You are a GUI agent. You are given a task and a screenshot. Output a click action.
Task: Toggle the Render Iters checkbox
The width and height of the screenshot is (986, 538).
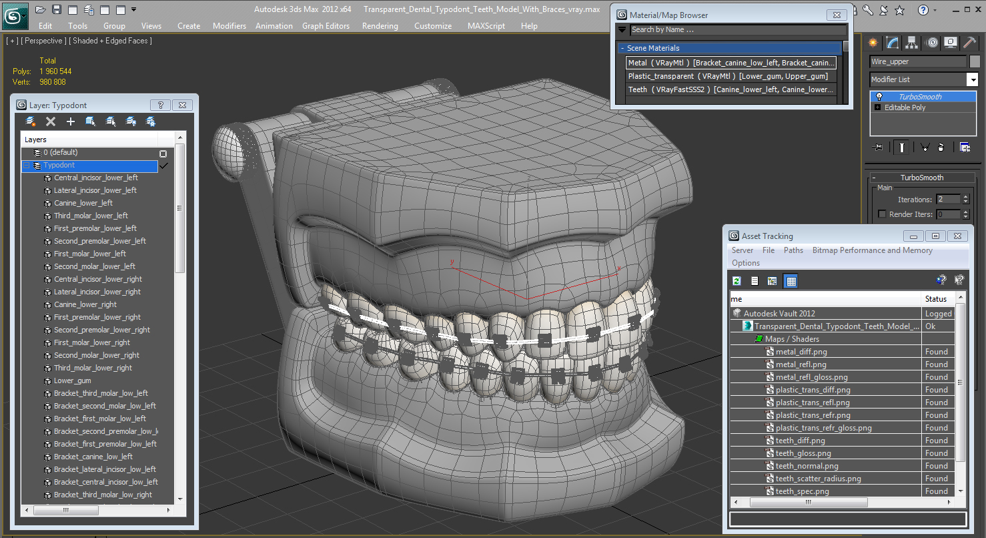(x=883, y=214)
